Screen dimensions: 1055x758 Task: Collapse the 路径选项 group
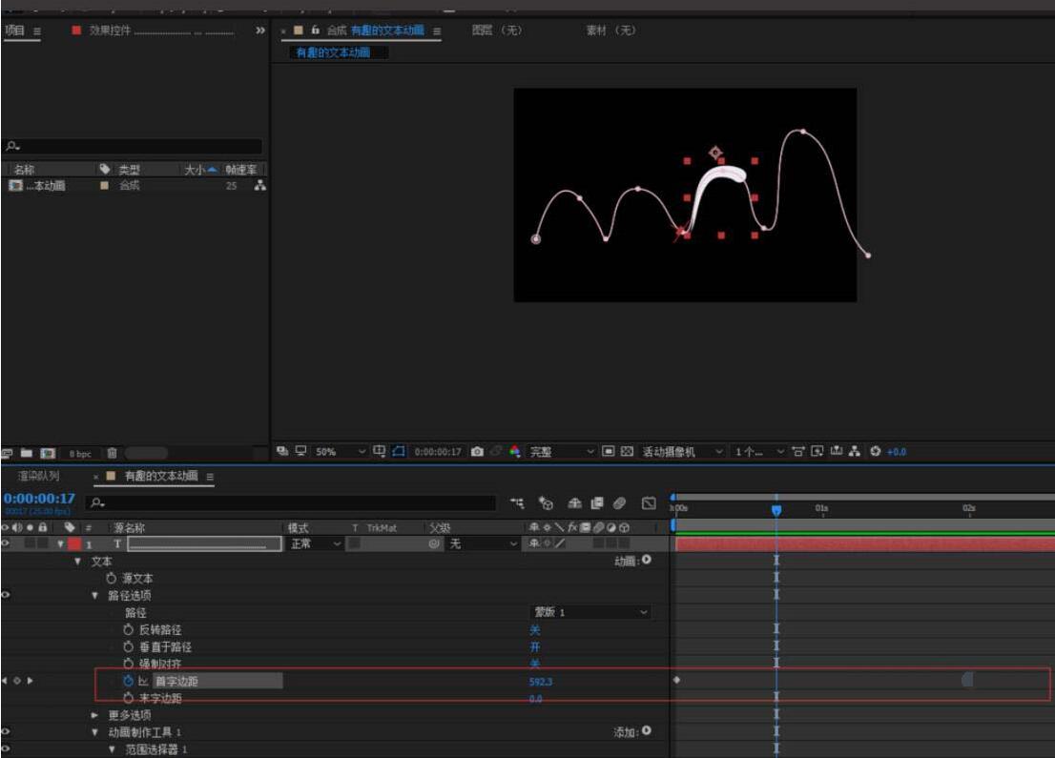click(94, 595)
